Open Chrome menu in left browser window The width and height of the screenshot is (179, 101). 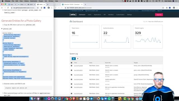51,8
